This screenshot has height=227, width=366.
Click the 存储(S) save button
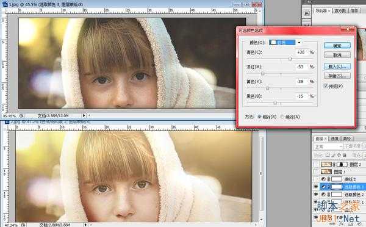[337, 76]
